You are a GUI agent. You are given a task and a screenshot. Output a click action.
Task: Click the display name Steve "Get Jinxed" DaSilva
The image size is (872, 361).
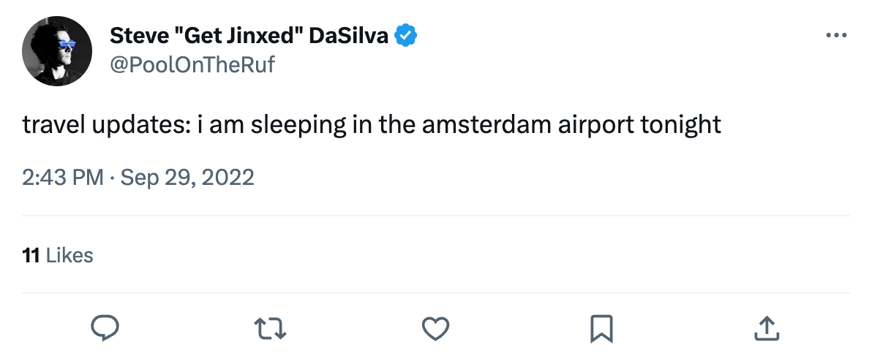249,35
